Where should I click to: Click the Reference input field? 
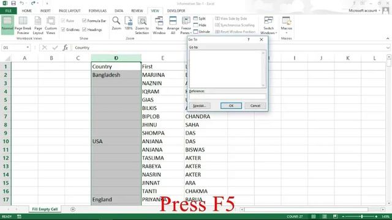[x=227, y=97]
